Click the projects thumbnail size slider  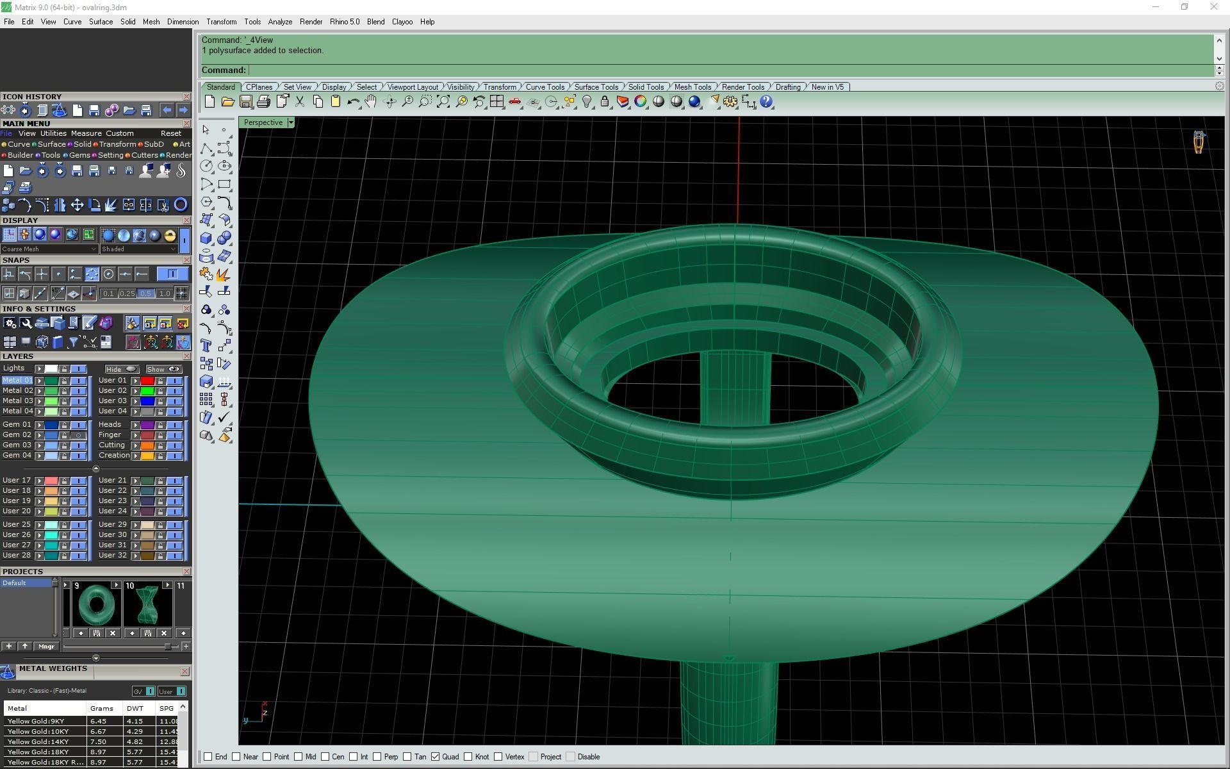coord(168,647)
